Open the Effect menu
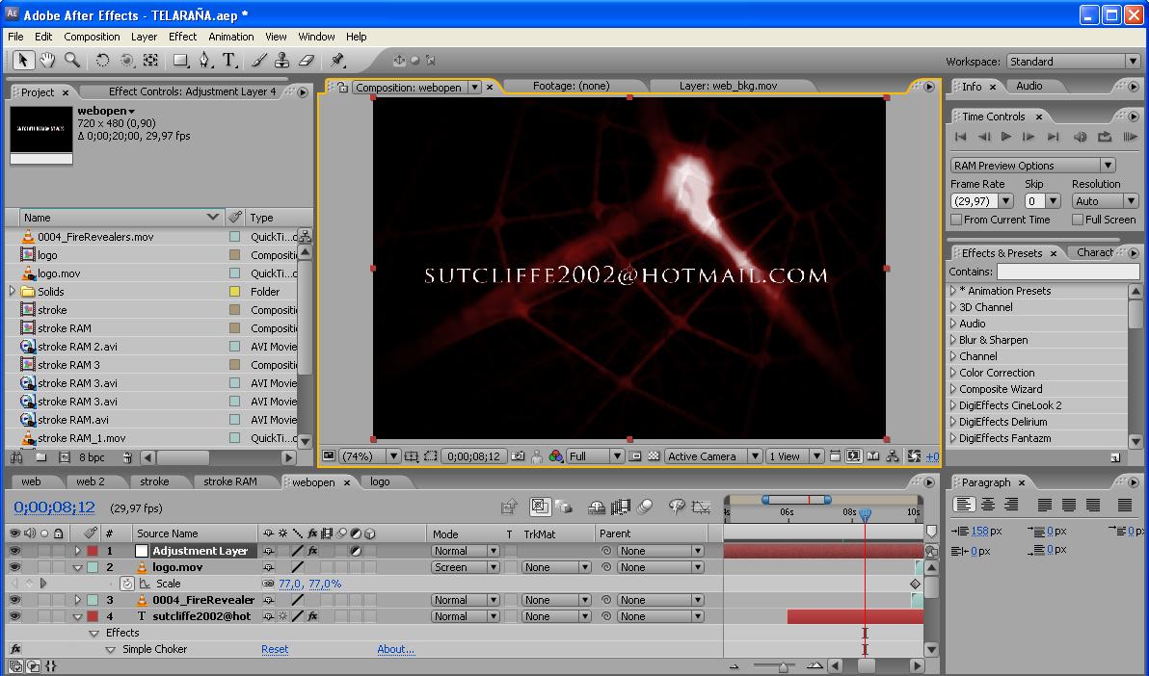 [182, 37]
